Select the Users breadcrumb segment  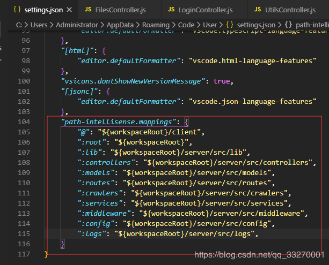[39, 25]
